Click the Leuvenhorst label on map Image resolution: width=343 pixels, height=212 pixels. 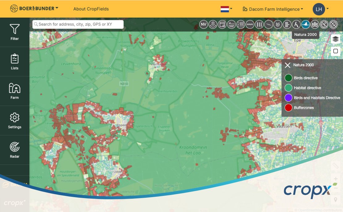(71, 64)
